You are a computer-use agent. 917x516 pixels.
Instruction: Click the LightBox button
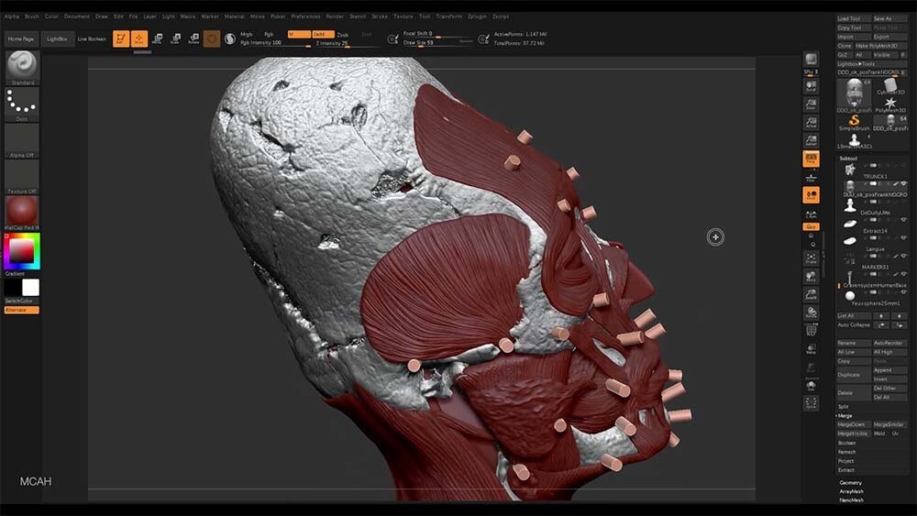tap(57, 39)
